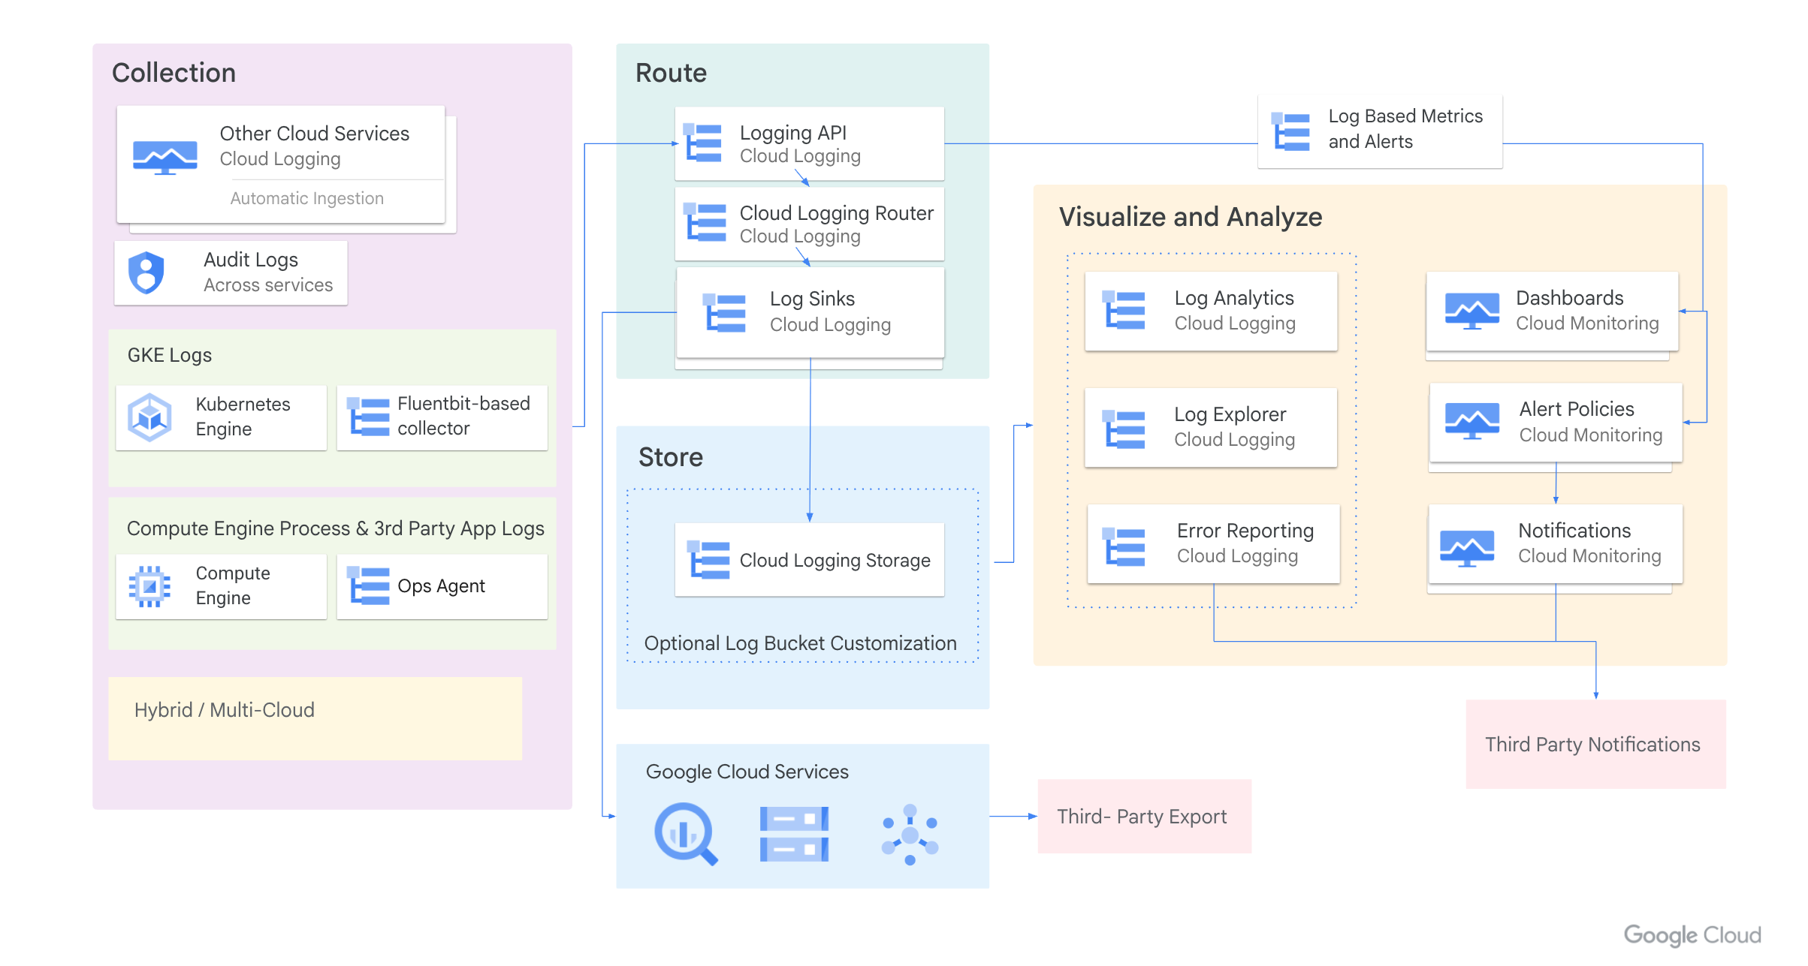The image size is (1808, 966).
Task: Click the Fluentbit-based collector label
Action: point(463,416)
